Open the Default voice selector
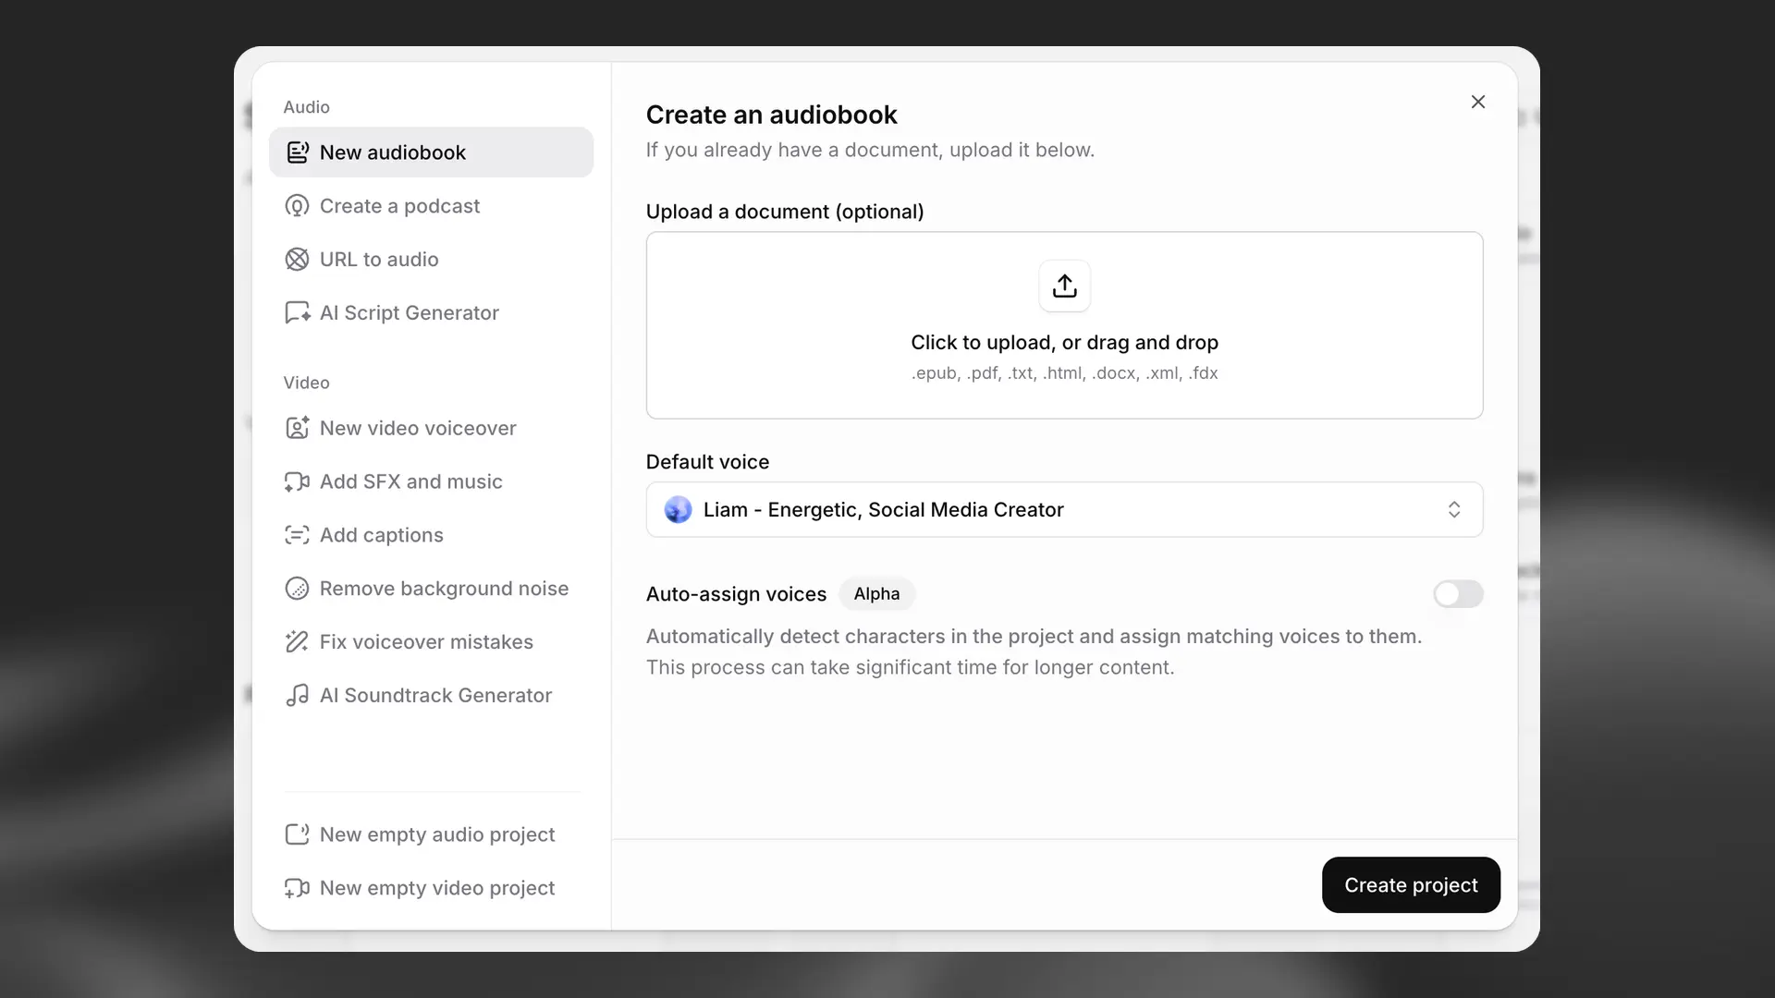The height and width of the screenshot is (998, 1775). [x=1064, y=509]
